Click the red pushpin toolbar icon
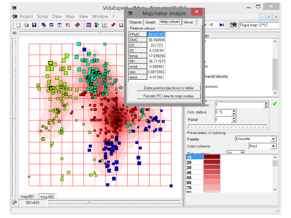 [113, 25]
